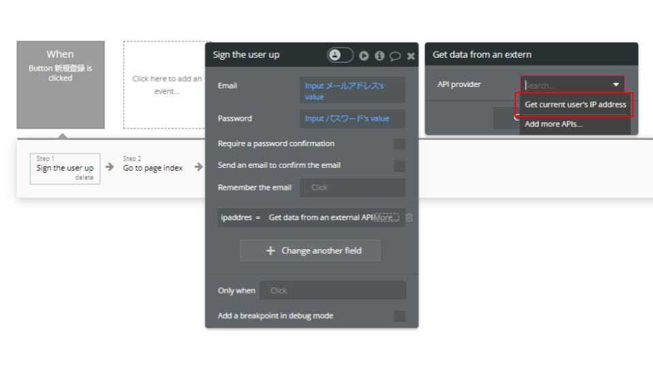This screenshot has width=653, height=367.
Task: Click the arrow after Step 2 Go to page index
Action: click(199, 167)
